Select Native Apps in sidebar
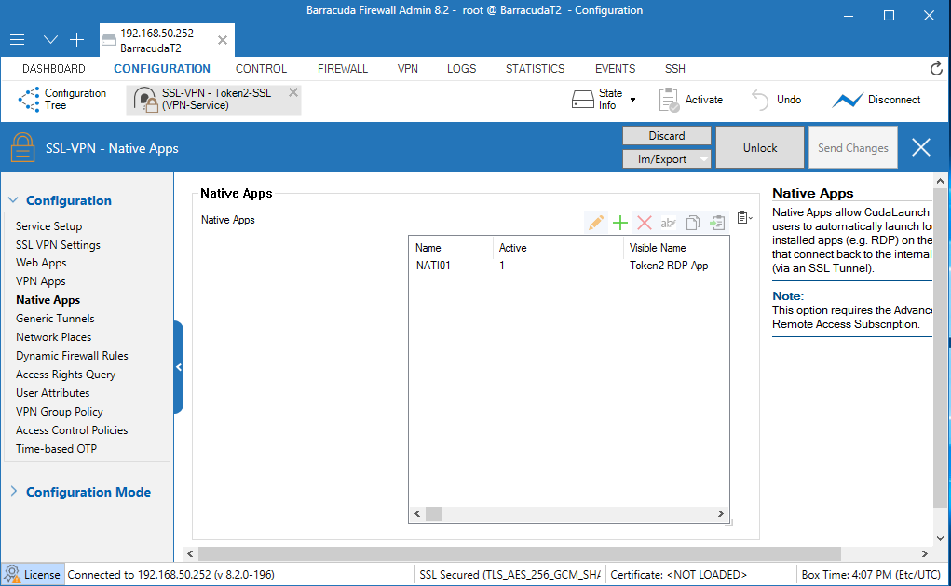The width and height of the screenshot is (951, 586). pos(48,300)
